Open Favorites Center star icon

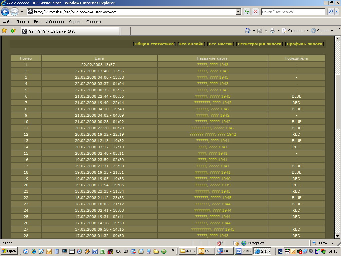click(x=4, y=31)
